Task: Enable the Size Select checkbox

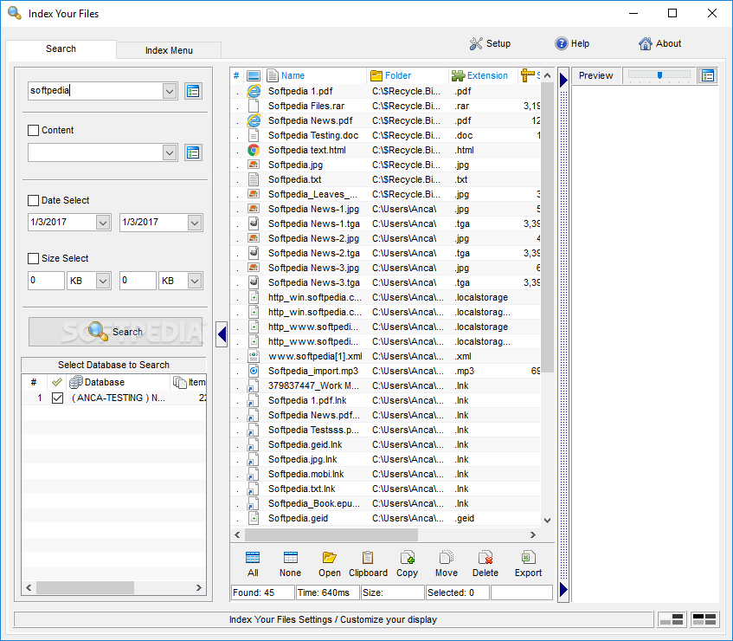Action: [x=33, y=259]
